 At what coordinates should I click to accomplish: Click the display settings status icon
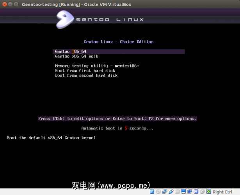(x=183, y=191)
